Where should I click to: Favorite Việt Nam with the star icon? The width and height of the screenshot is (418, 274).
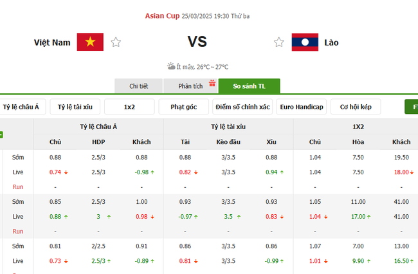[x=116, y=42]
